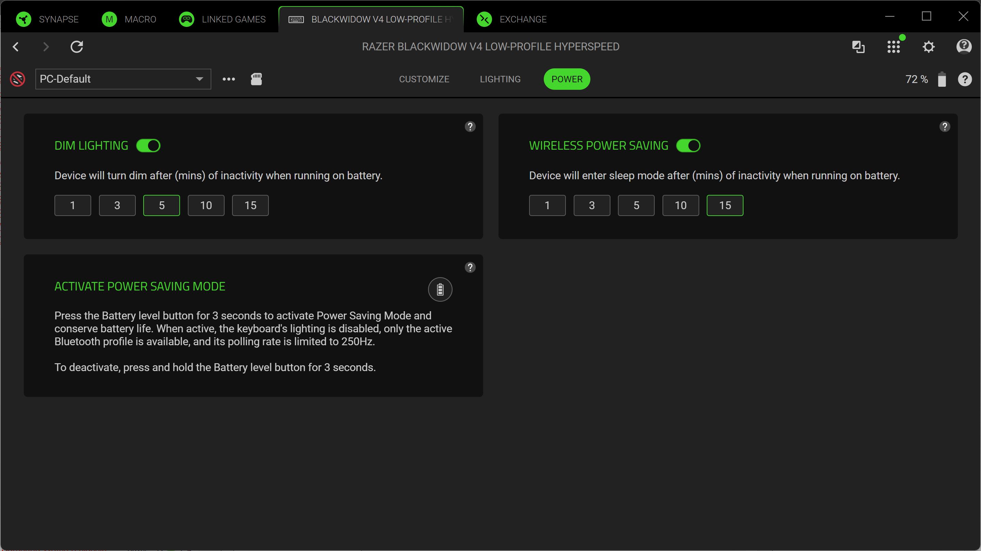Image resolution: width=981 pixels, height=551 pixels.
Task: Switch to the Synapse tab
Action: pos(47,19)
